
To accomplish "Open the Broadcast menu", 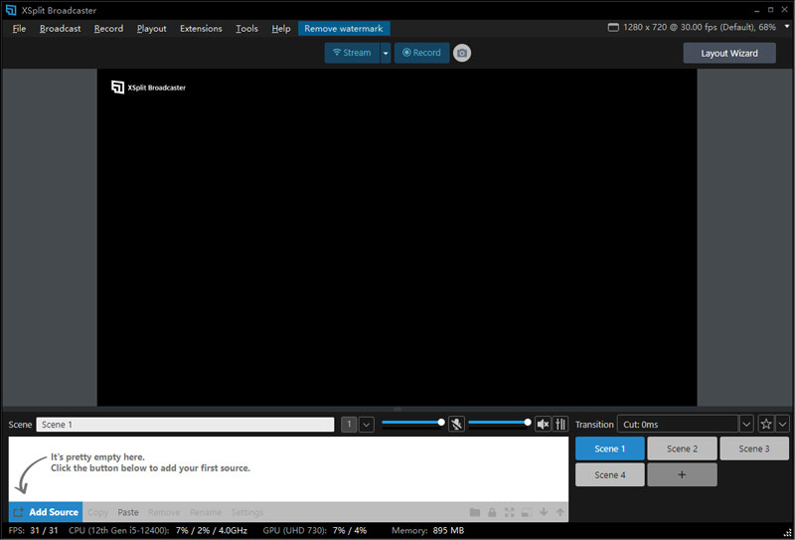I will coord(61,29).
